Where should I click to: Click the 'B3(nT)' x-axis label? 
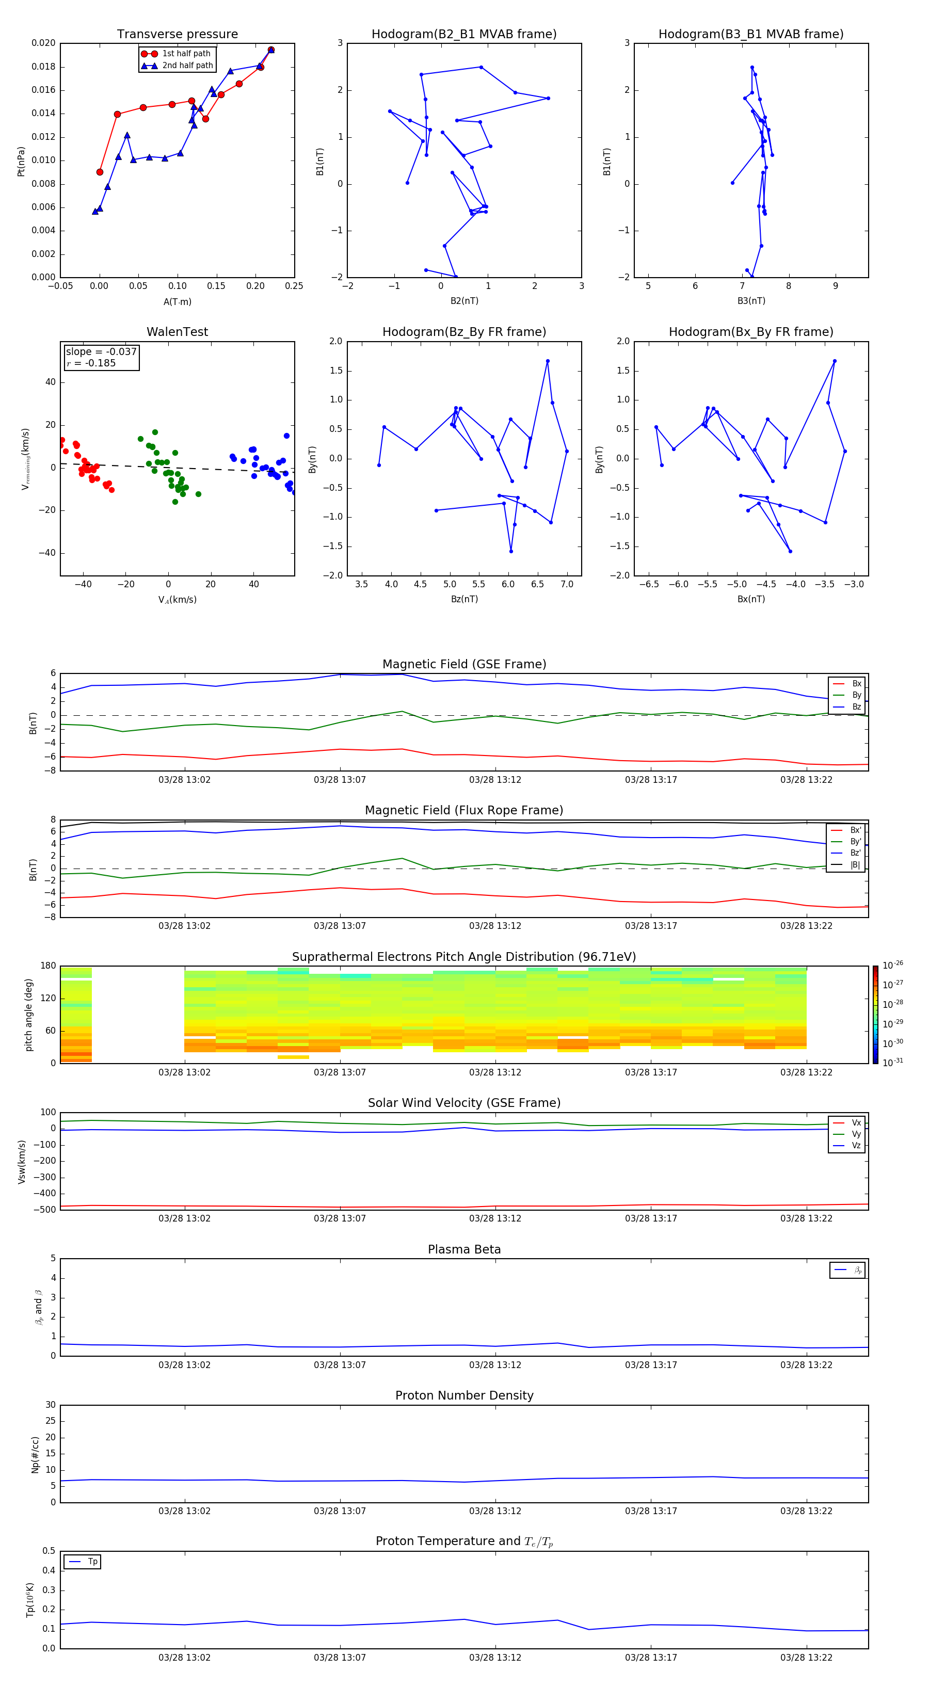(x=751, y=301)
